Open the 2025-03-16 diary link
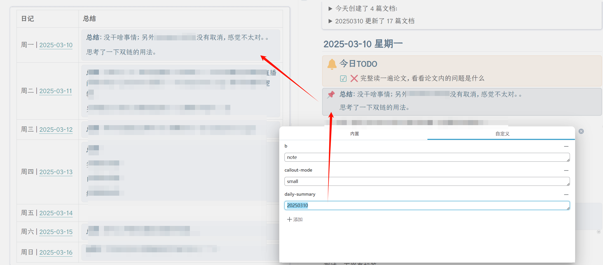Image resolution: width=603 pixels, height=265 pixels. click(x=56, y=252)
